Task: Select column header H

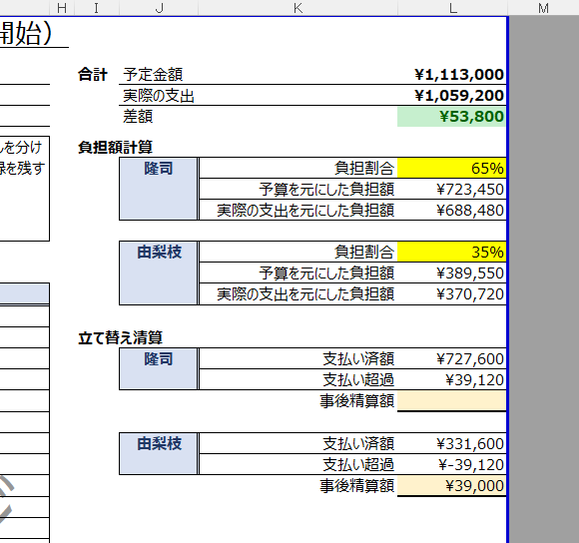Action: pos(62,7)
